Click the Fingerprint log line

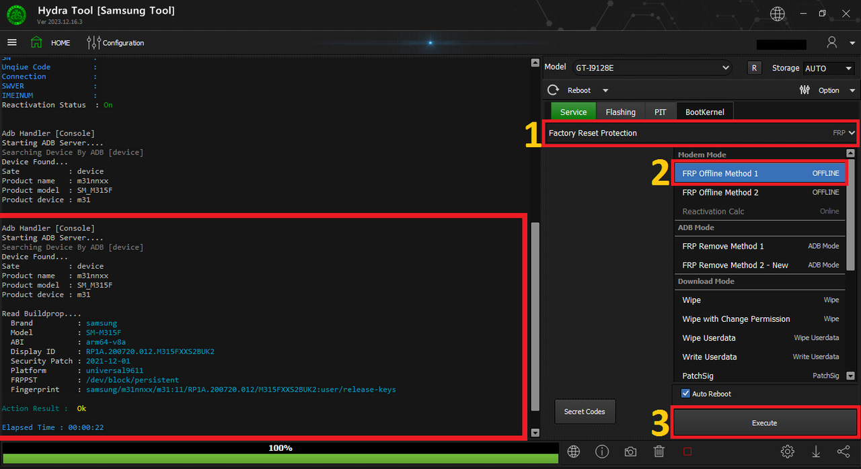coord(203,389)
